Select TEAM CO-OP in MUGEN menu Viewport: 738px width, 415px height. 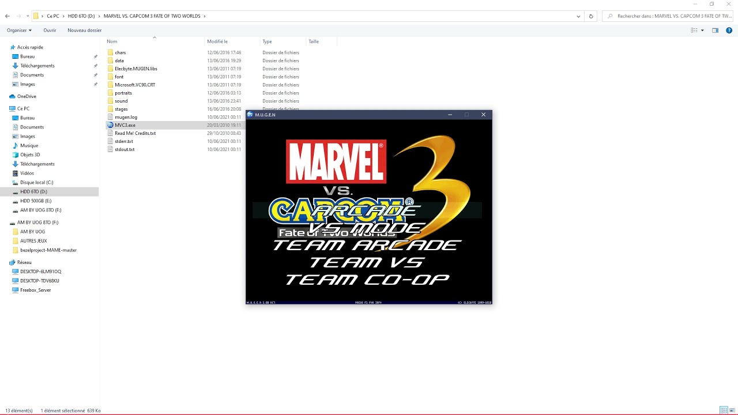pos(367,279)
